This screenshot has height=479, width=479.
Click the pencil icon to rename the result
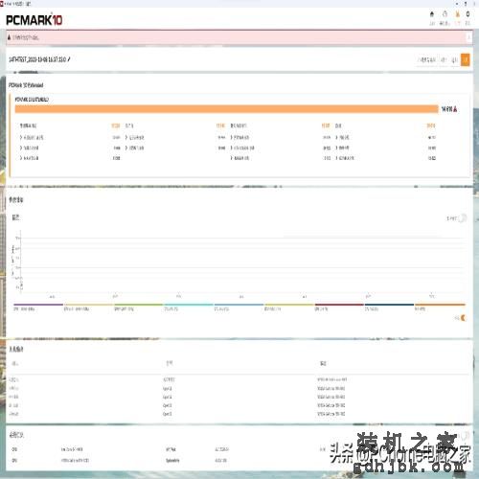pyautogui.click(x=69, y=59)
